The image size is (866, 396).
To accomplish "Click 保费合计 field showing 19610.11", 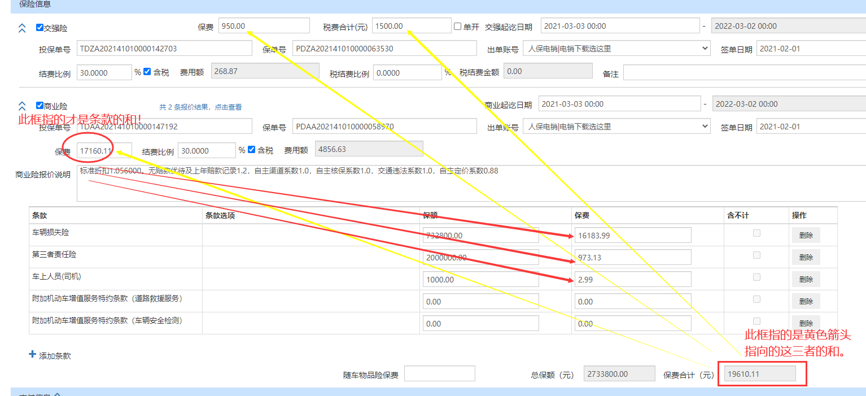I will pos(760,373).
